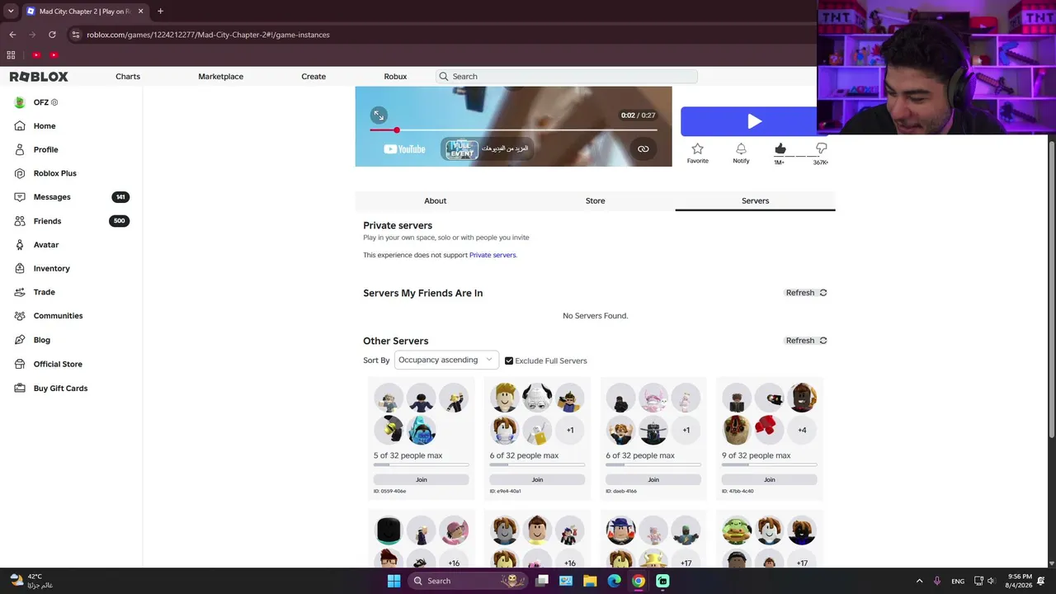Open the Roblox Plus sidebar icon
The image size is (1056, 594).
point(20,173)
